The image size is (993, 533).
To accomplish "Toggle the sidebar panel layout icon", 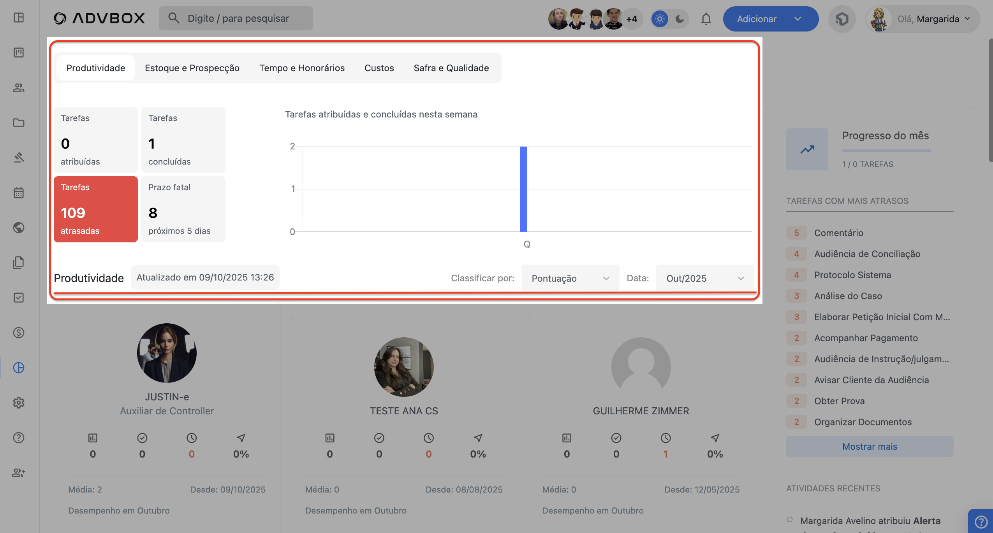I will 19,18.
